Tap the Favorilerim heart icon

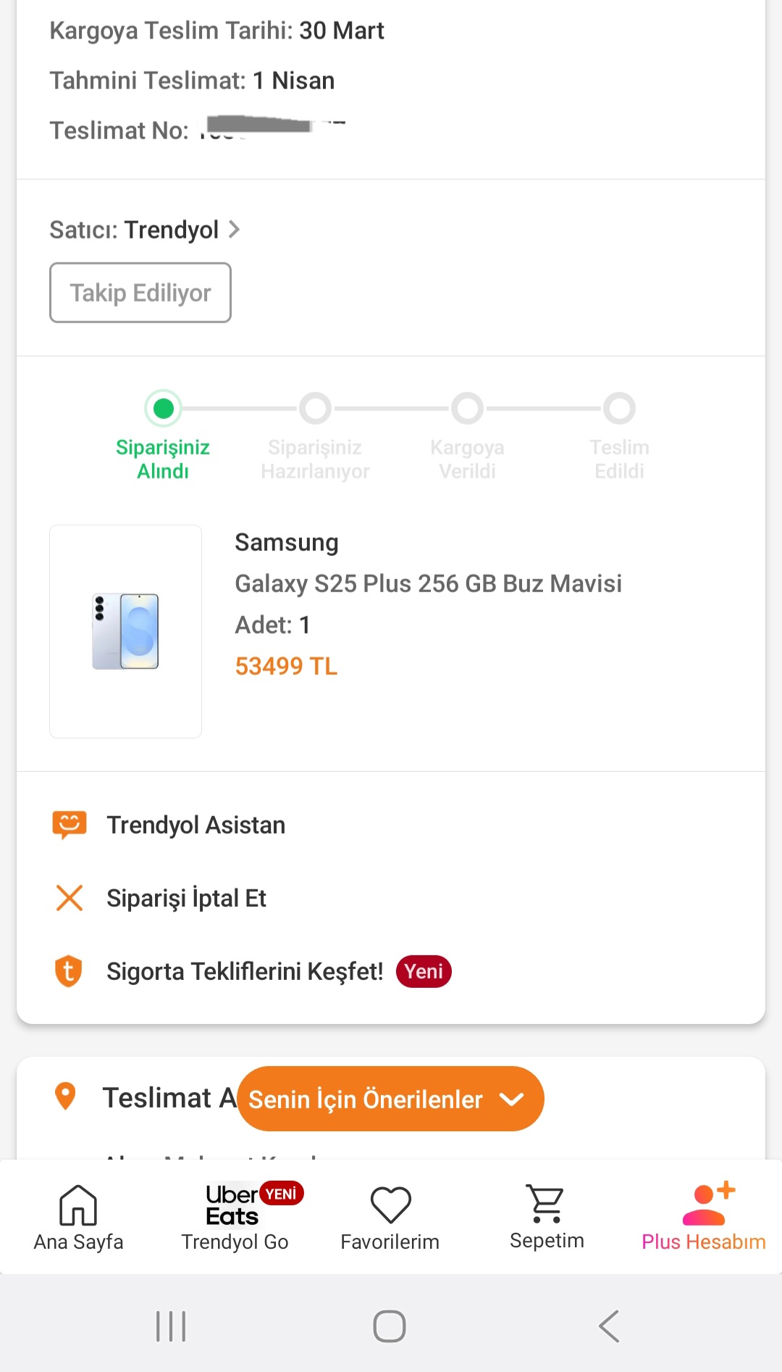click(x=390, y=1205)
